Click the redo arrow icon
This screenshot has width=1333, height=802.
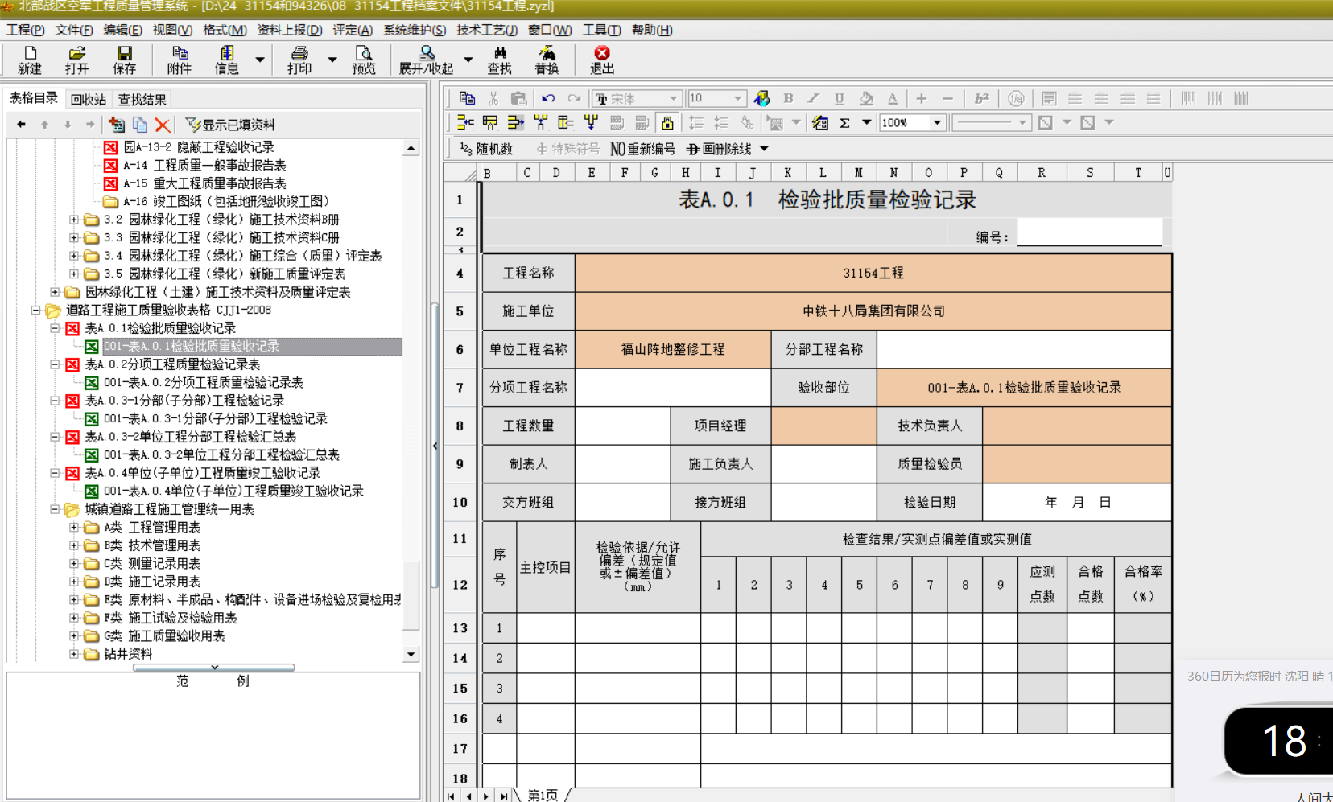[x=574, y=98]
